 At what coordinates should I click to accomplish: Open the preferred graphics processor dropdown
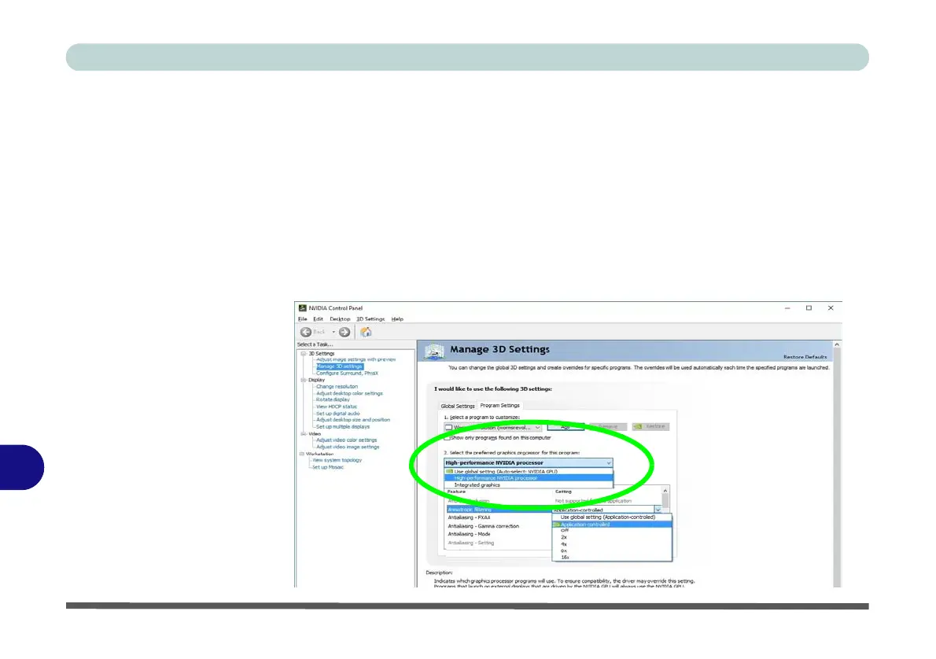point(529,462)
